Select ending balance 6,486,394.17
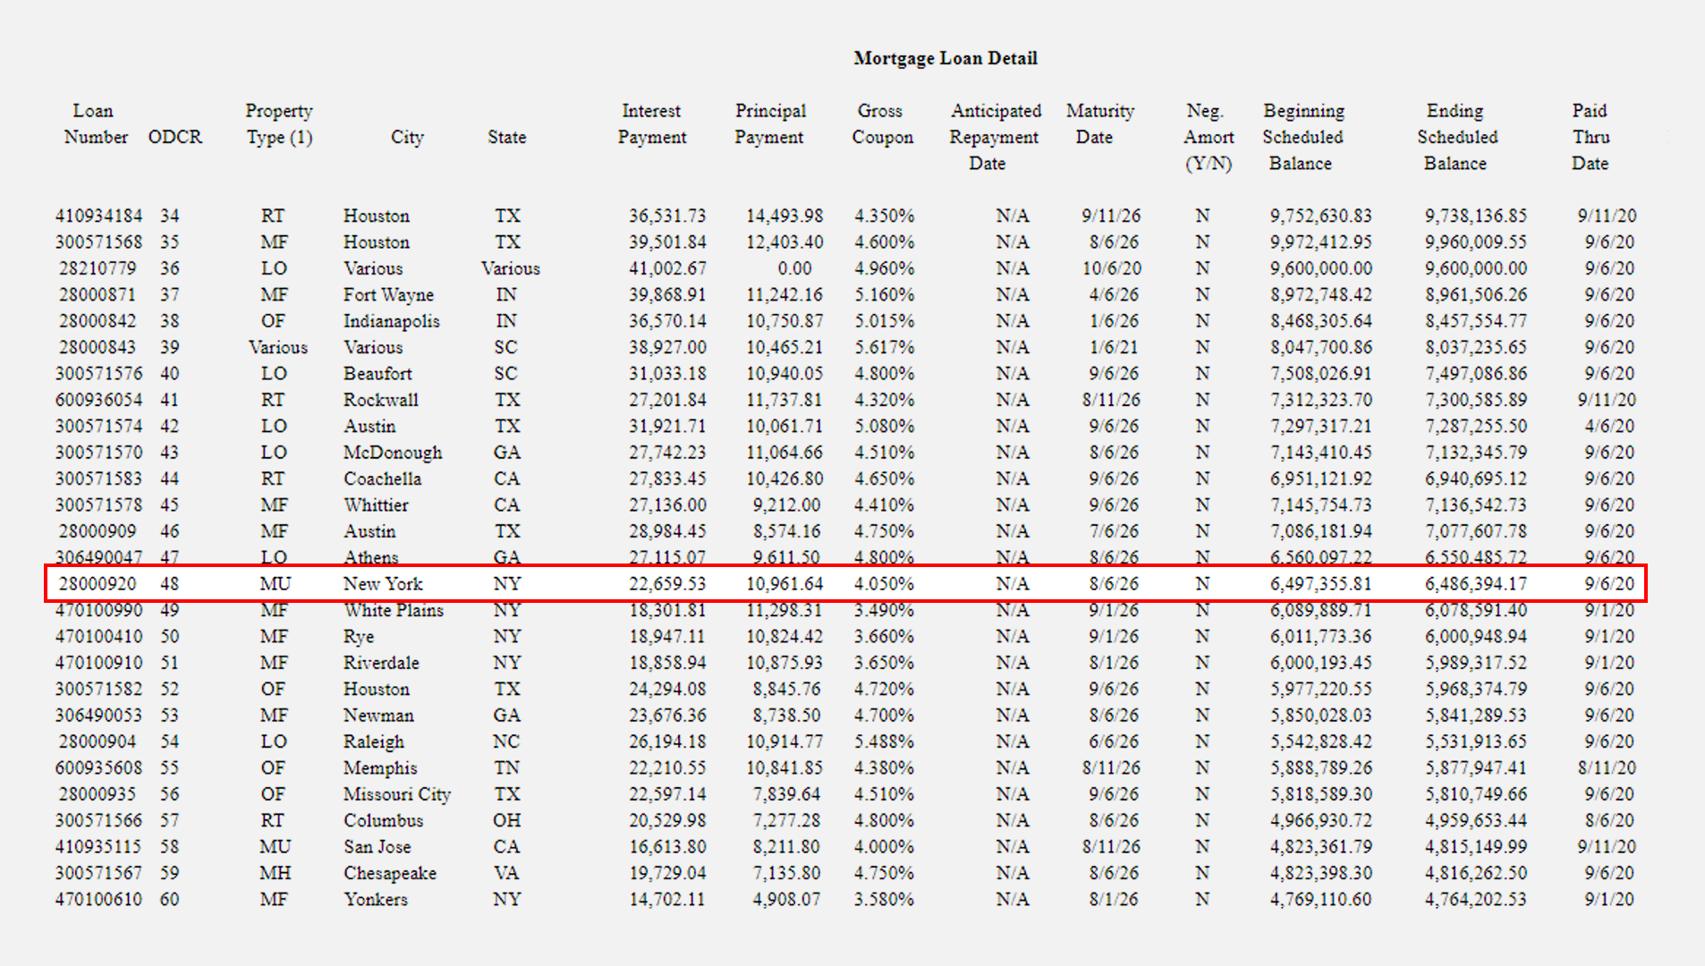1705x966 pixels. (1476, 584)
